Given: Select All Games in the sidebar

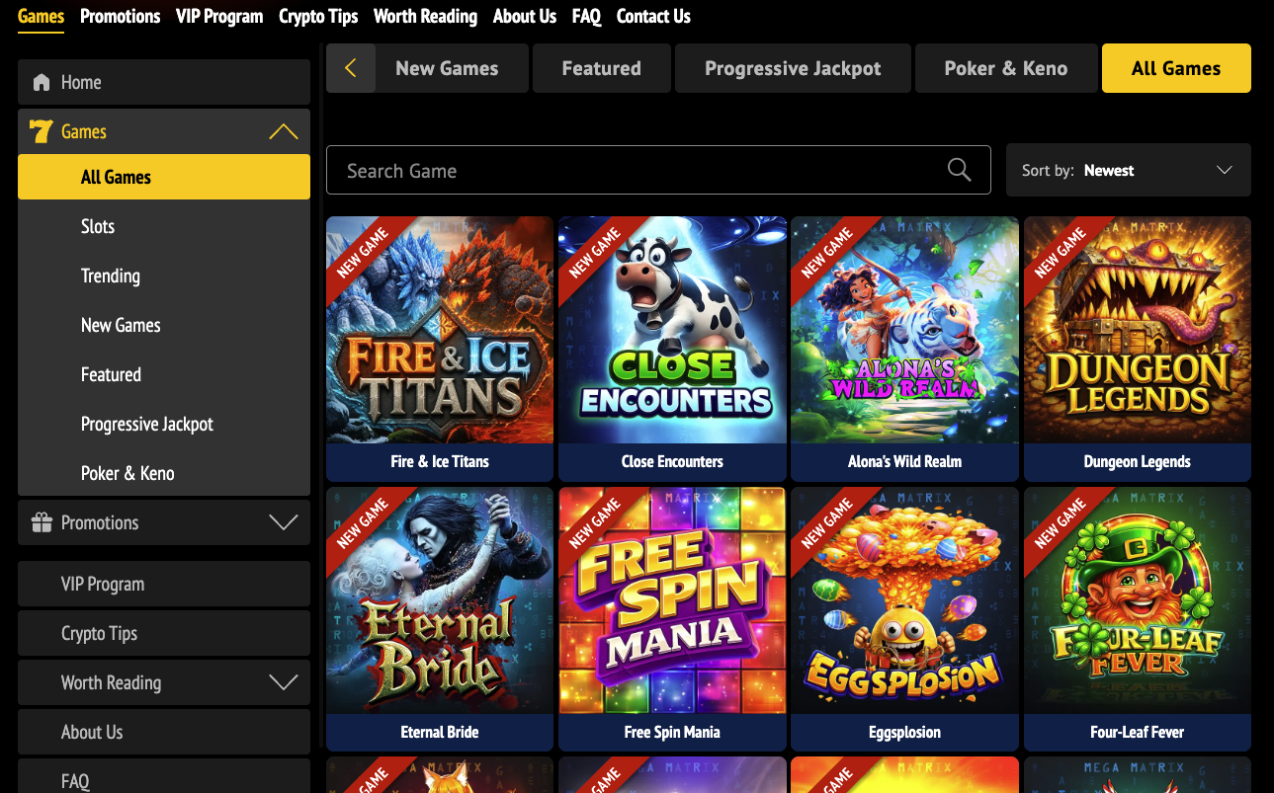Looking at the screenshot, I should point(164,177).
